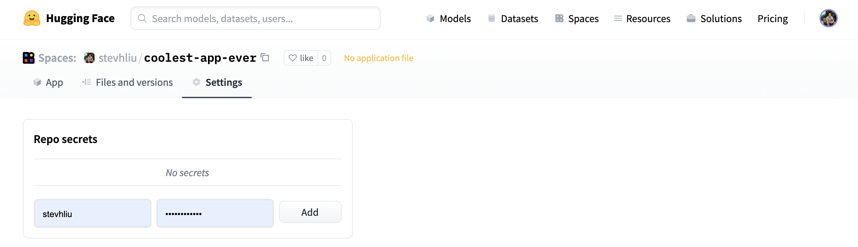Click the No secrets placeholder text

click(x=187, y=173)
